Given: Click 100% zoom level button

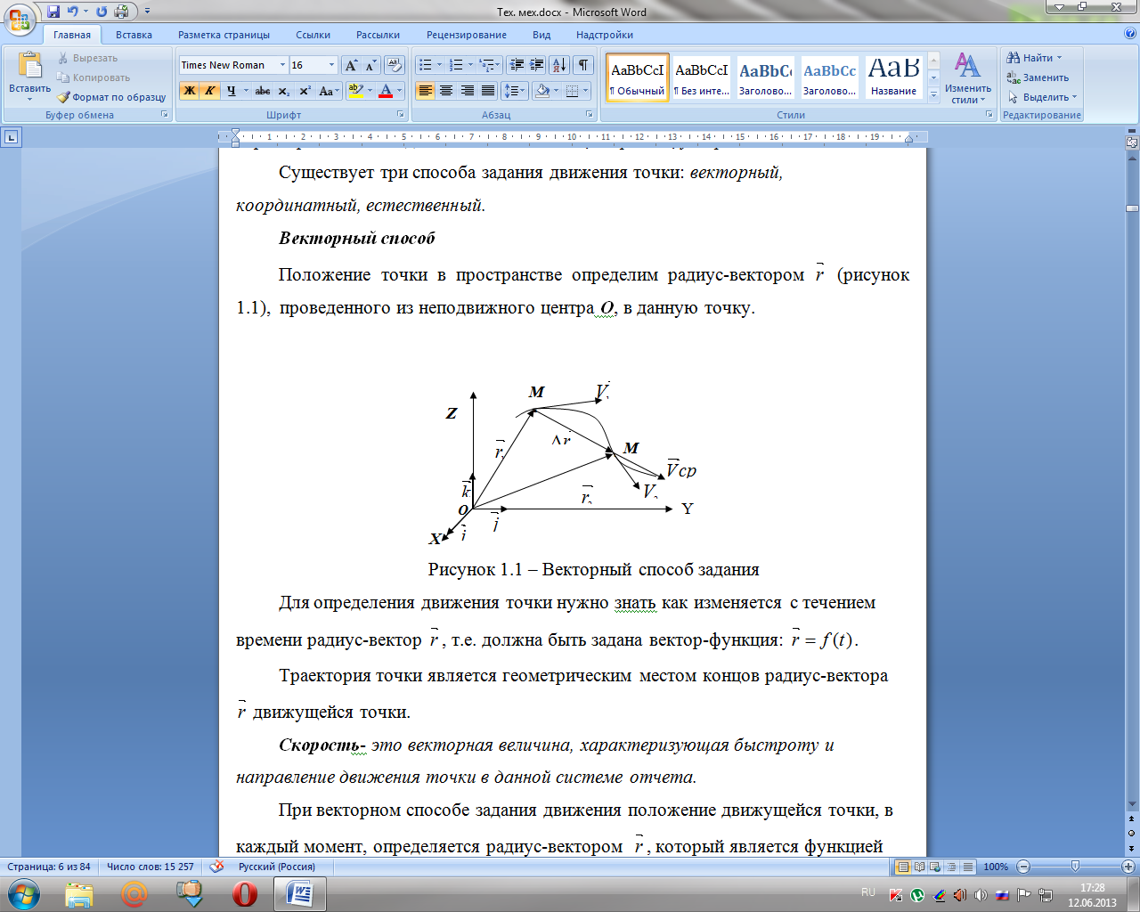Looking at the screenshot, I should pyautogui.click(x=996, y=867).
